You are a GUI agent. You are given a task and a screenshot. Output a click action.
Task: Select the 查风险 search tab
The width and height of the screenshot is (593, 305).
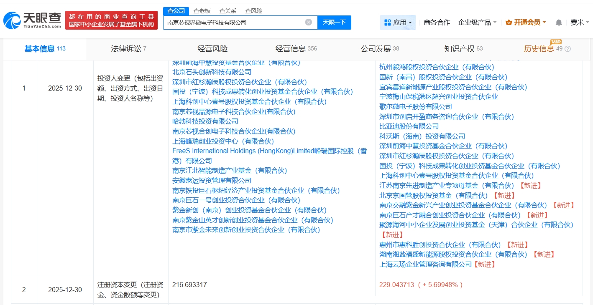[x=253, y=11]
